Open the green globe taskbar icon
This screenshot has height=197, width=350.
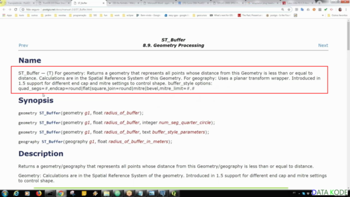[x=118, y=193]
